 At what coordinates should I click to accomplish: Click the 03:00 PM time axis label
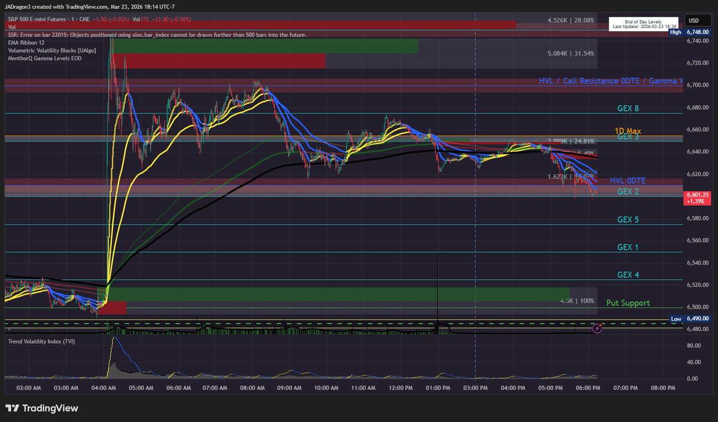tap(476, 387)
